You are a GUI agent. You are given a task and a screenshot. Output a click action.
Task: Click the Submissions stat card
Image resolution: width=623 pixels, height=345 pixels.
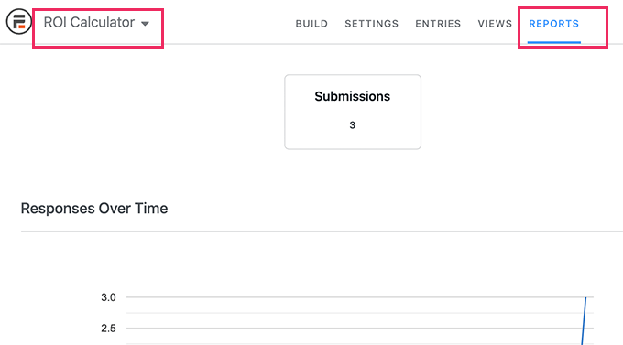pyautogui.click(x=353, y=112)
